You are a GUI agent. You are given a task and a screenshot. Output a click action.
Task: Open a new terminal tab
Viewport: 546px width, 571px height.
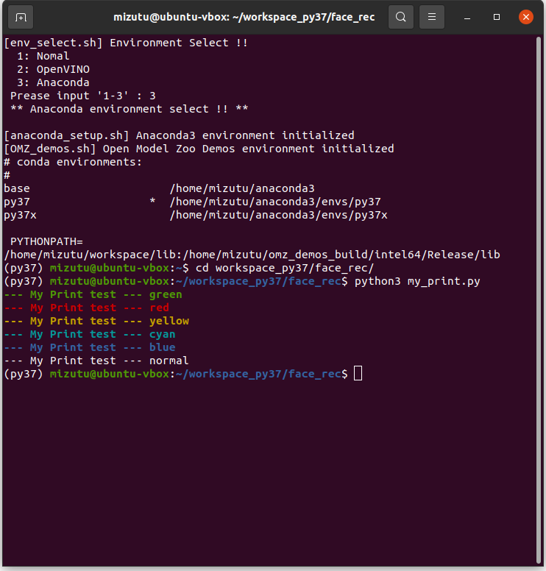point(21,16)
